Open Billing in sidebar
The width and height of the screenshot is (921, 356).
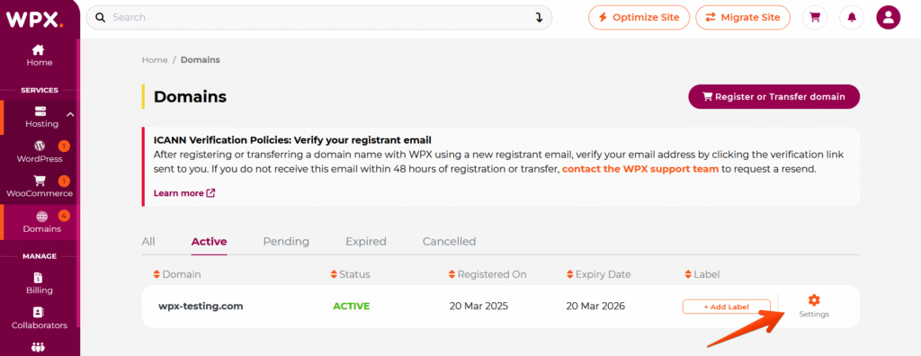[x=40, y=284]
